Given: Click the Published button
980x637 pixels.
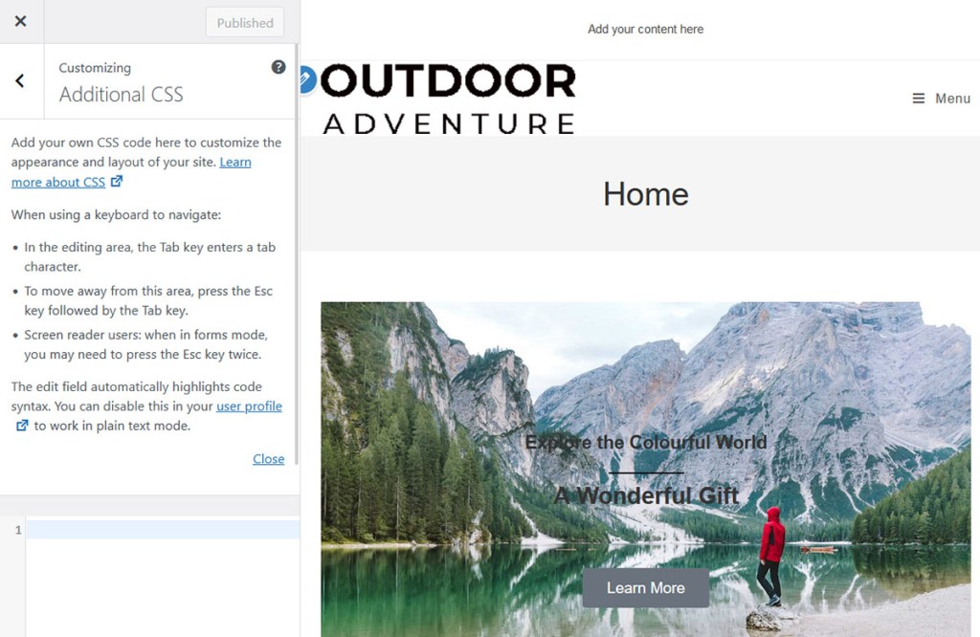Looking at the screenshot, I should (245, 23).
